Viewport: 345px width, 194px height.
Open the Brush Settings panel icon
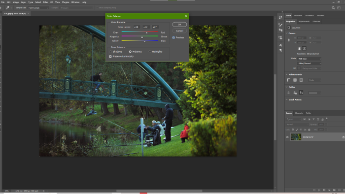coord(280,25)
